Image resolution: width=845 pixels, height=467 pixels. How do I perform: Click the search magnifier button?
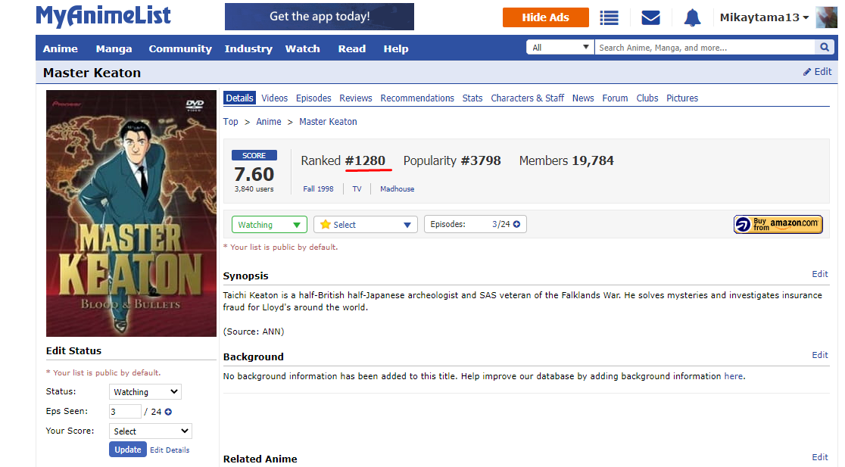[825, 48]
